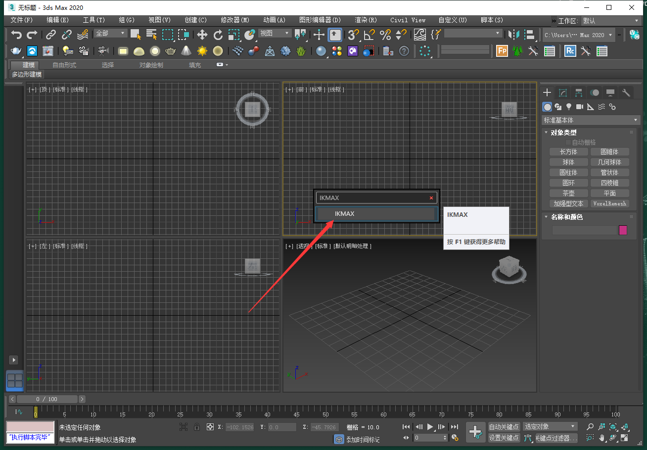Click the large Set Key plus button
The width and height of the screenshot is (647, 450).
click(x=475, y=432)
